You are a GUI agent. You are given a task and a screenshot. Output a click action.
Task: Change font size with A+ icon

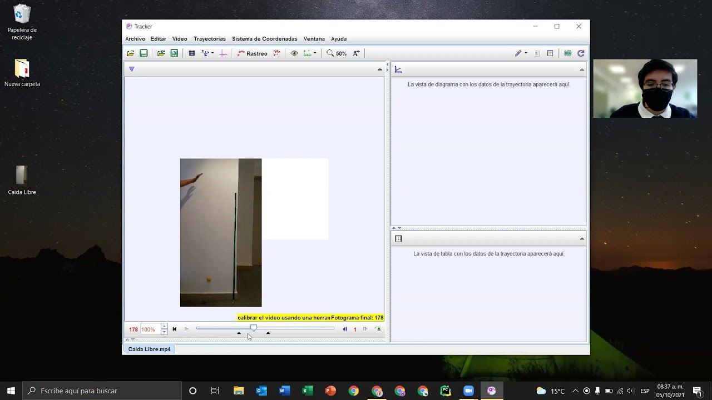pyautogui.click(x=356, y=53)
